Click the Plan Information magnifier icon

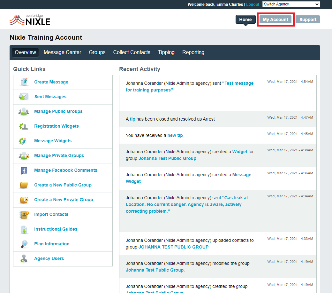24,244
